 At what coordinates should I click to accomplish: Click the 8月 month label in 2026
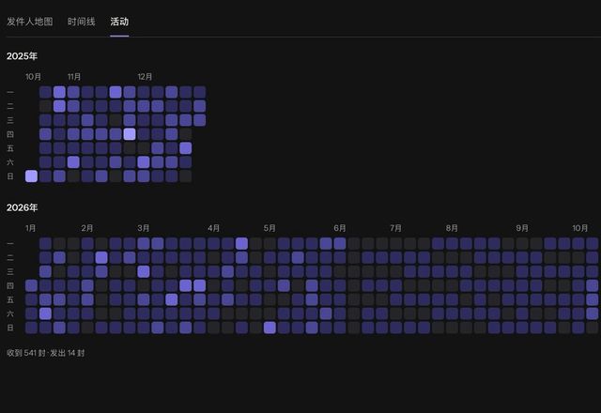click(452, 228)
